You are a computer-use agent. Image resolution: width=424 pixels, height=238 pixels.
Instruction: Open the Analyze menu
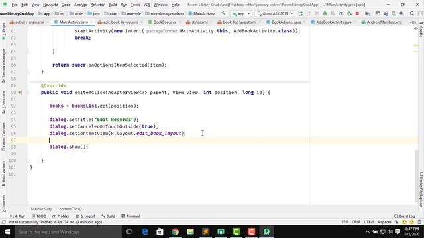click(80, 5)
